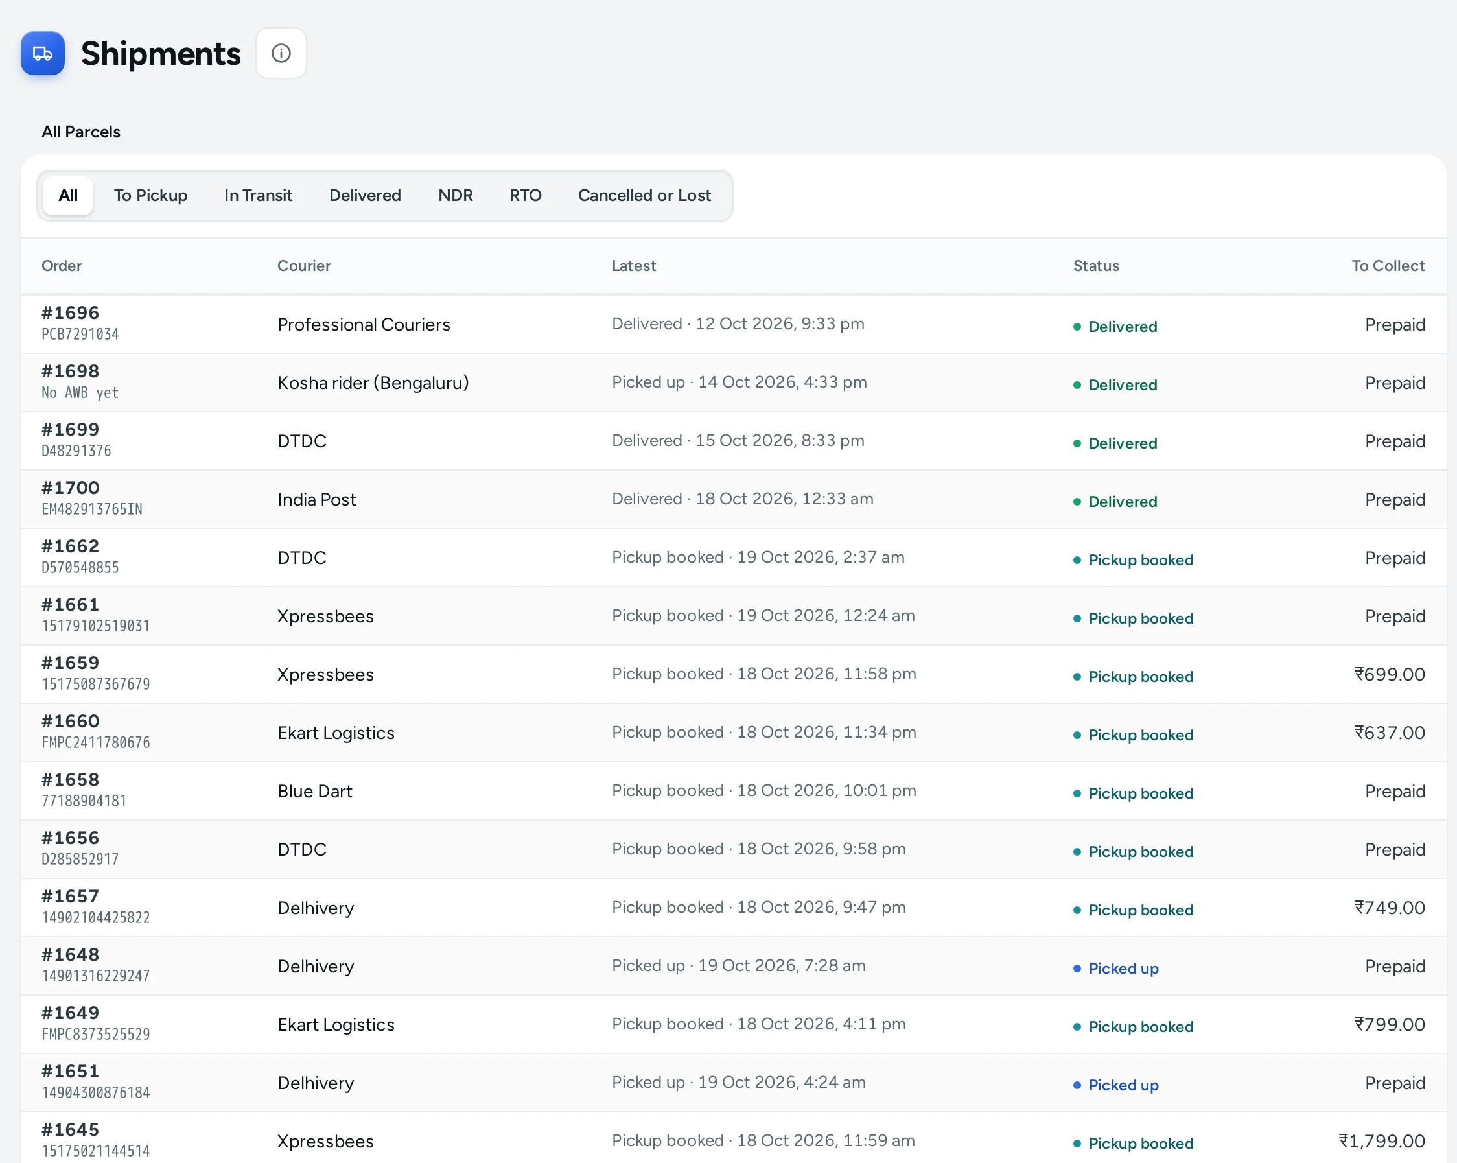Click 'No AWB yet' under order #1698
Screen dimensions: 1457x1163
80,393
